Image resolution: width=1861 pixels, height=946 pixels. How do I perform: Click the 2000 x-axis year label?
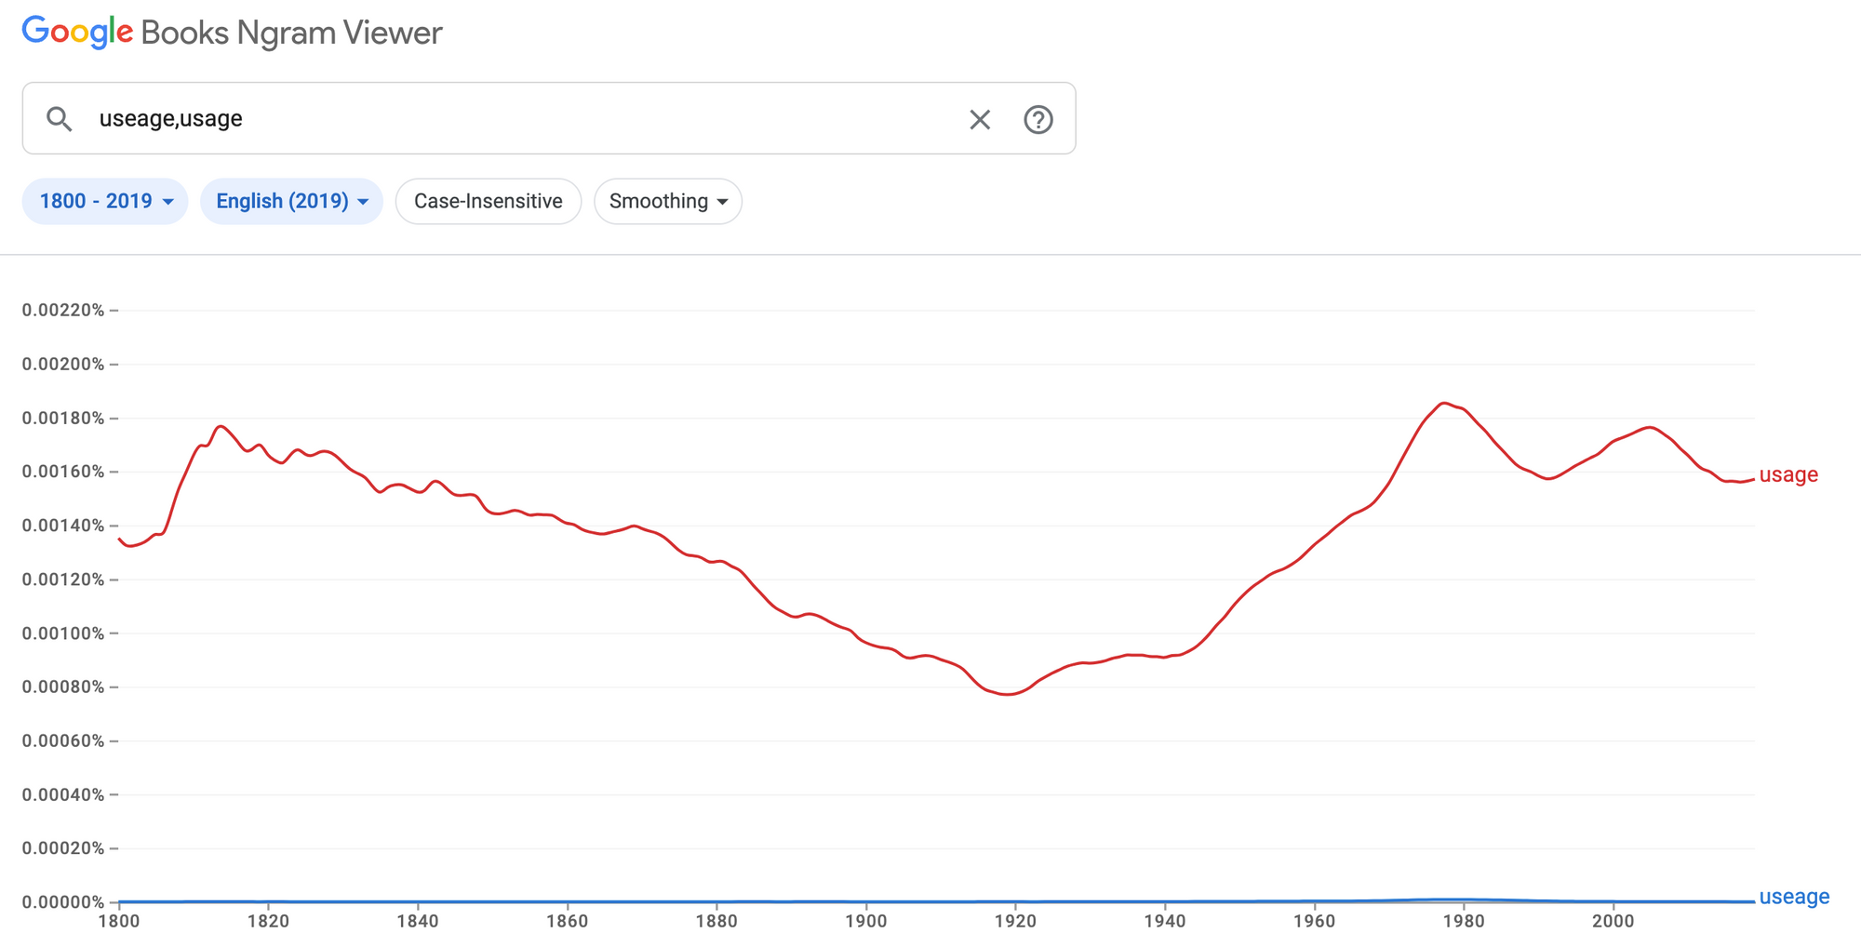pyautogui.click(x=1613, y=921)
